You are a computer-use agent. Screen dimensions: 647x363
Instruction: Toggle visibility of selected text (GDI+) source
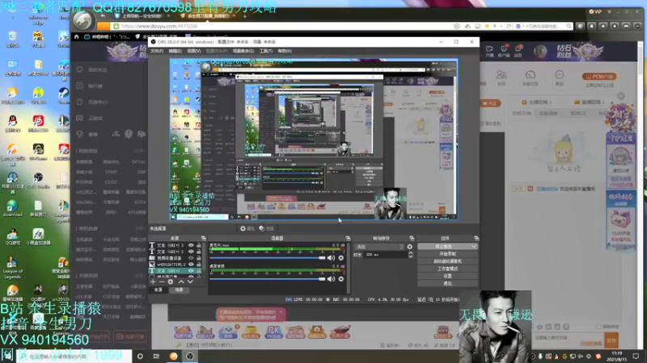pyautogui.click(x=191, y=271)
